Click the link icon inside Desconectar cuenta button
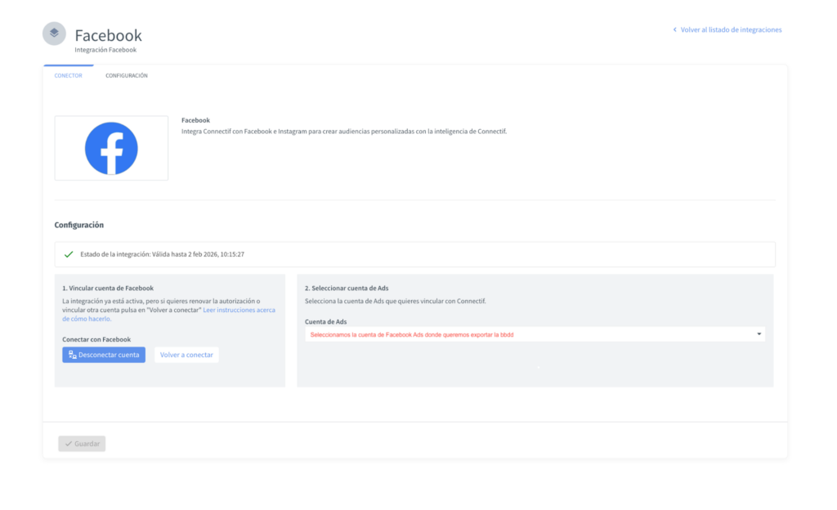 tap(73, 355)
